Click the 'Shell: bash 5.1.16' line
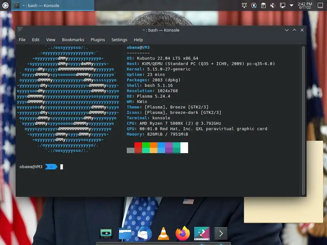 (x=150, y=85)
